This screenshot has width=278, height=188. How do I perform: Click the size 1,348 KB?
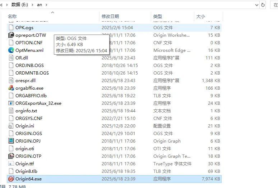click(x=211, y=81)
